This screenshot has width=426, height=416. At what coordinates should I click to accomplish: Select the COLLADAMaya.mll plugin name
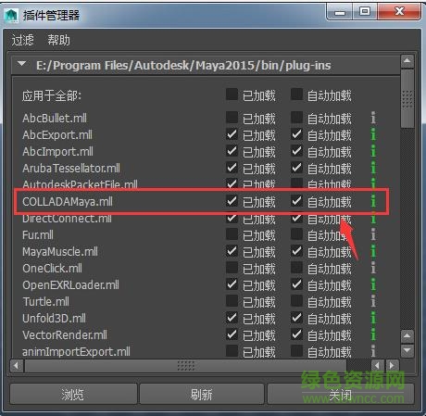pos(68,202)
